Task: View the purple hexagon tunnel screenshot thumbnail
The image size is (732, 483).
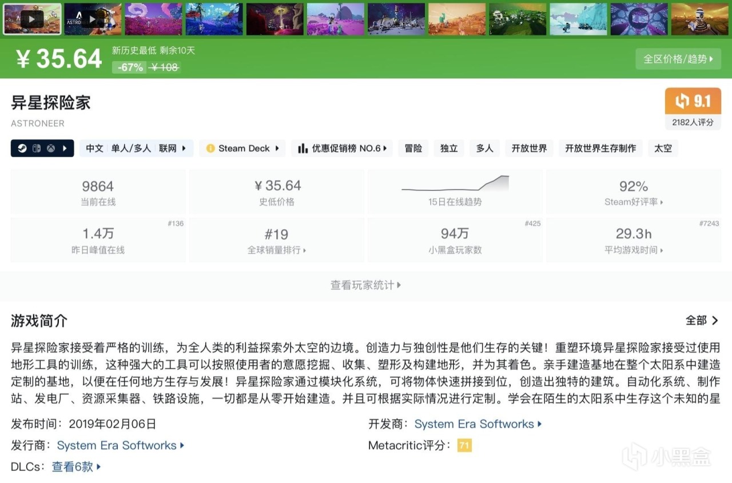Action: [x=639, y=19]
